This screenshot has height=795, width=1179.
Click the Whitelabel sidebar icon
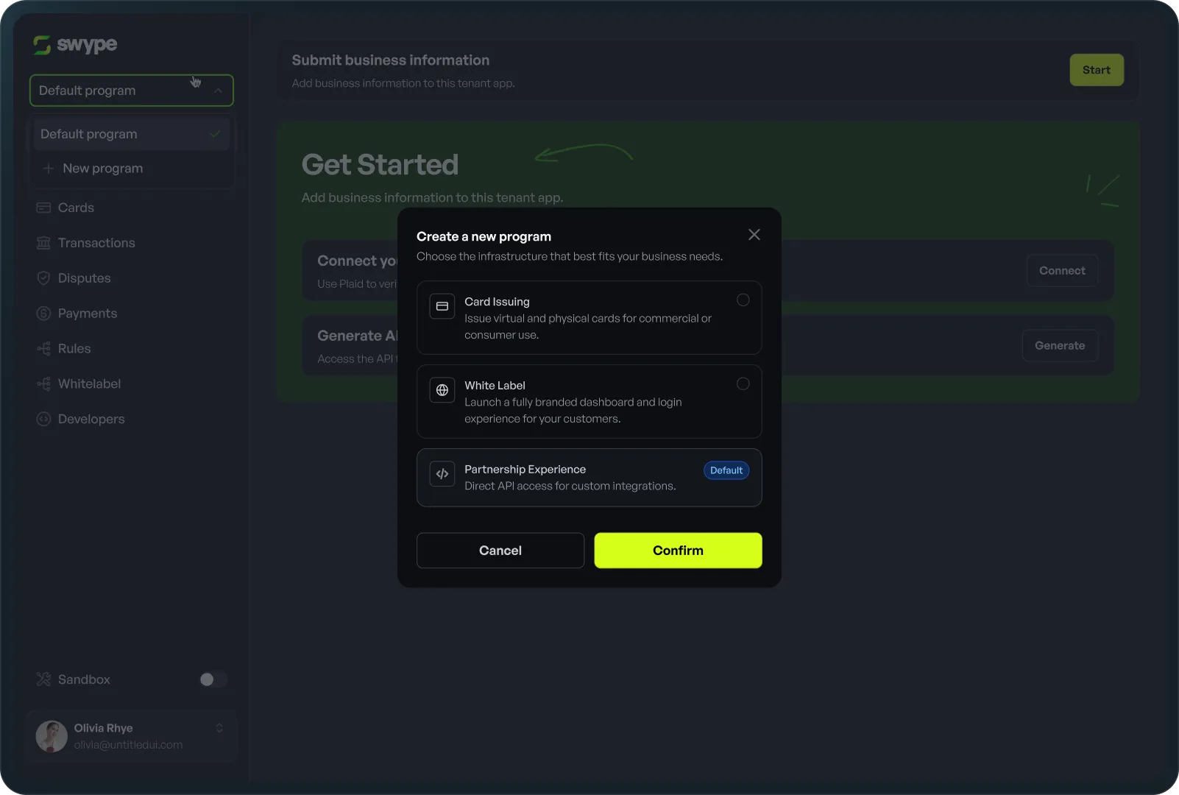43,384
